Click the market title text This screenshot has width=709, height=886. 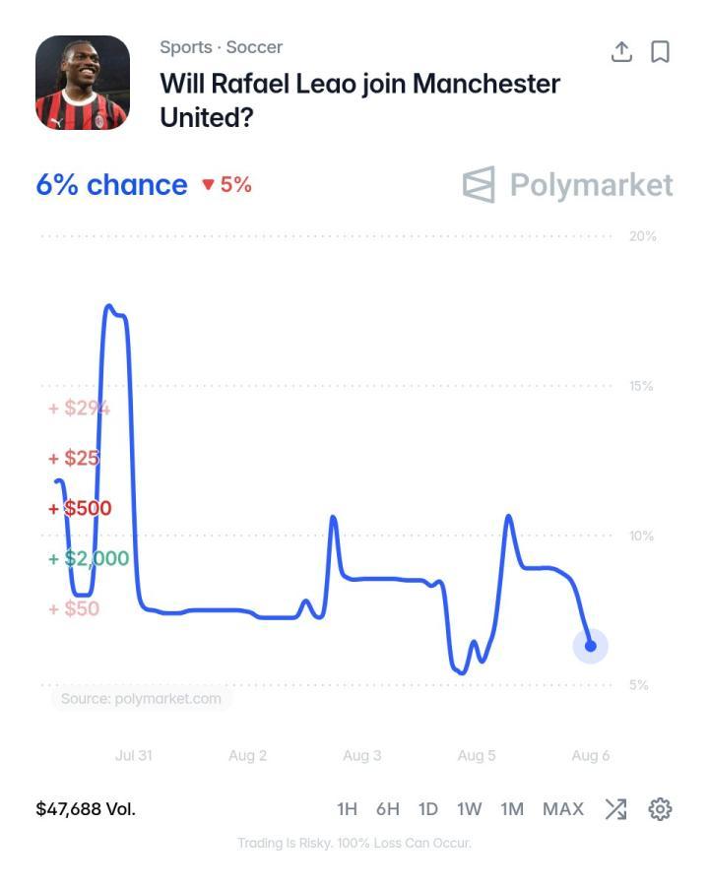pos(359,100)
